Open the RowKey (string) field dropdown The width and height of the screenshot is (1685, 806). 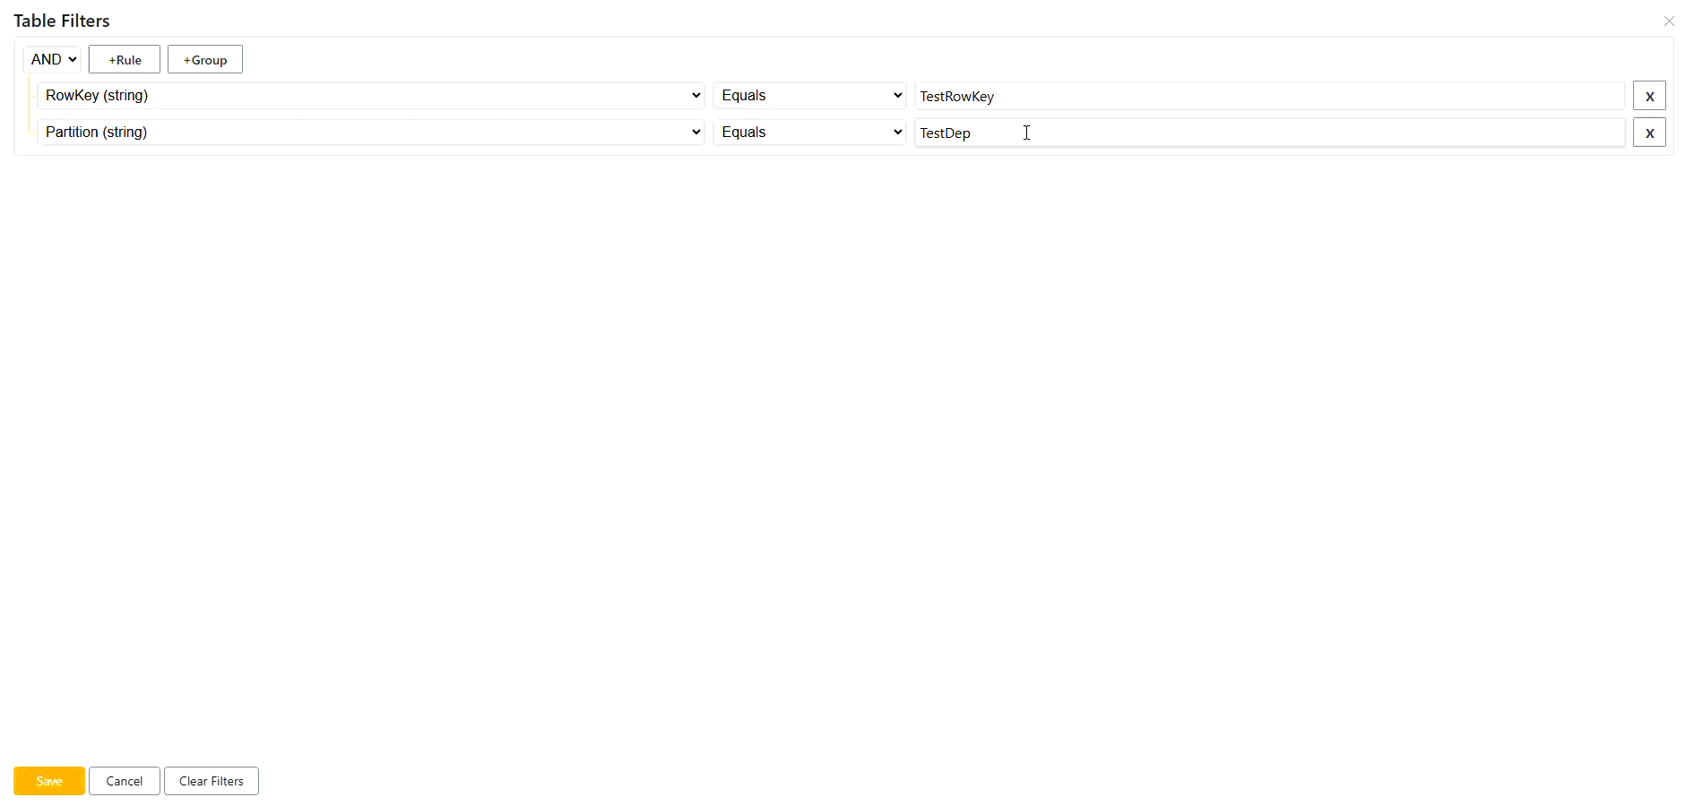click(x=372, y=95)
